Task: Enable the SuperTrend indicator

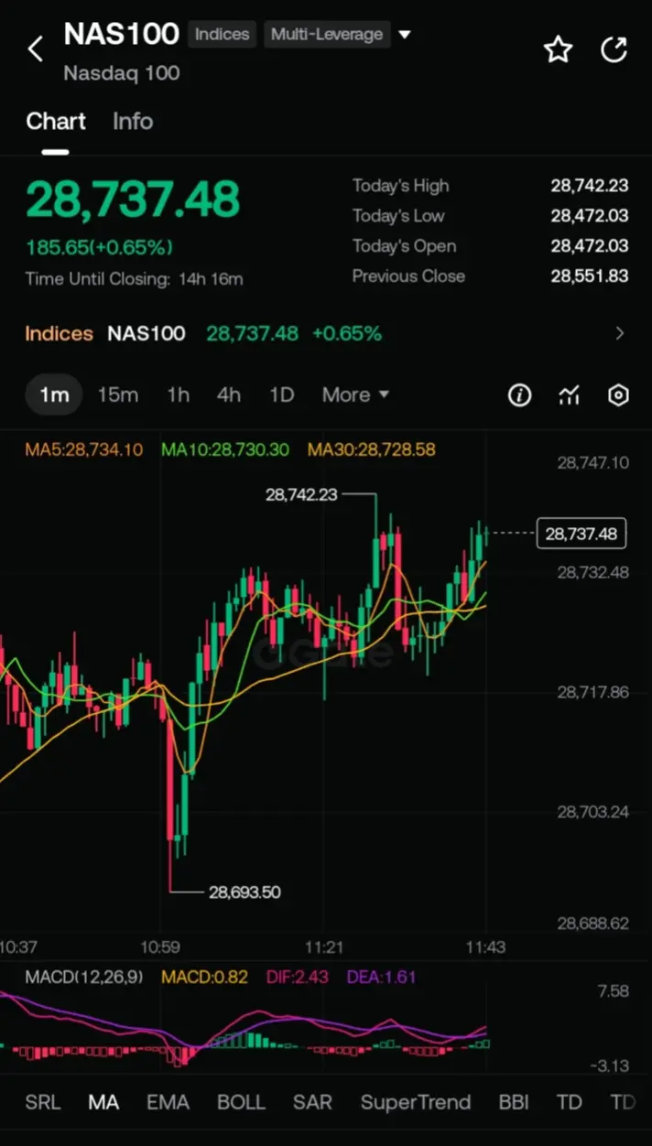Action: (416, 1102)
